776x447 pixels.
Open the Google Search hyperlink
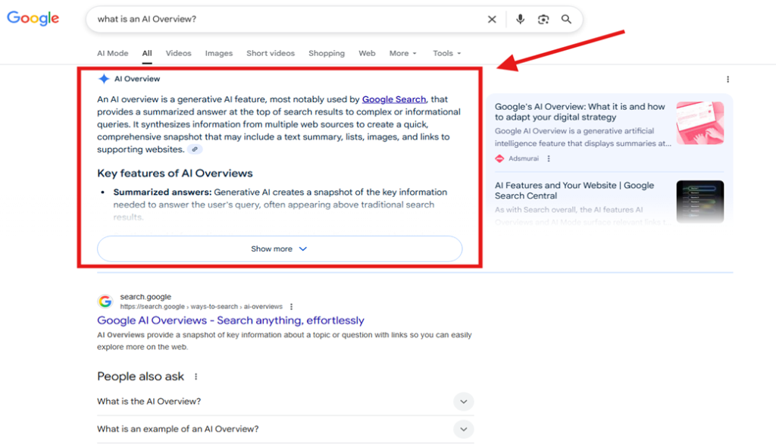click(x=394, y=98)
